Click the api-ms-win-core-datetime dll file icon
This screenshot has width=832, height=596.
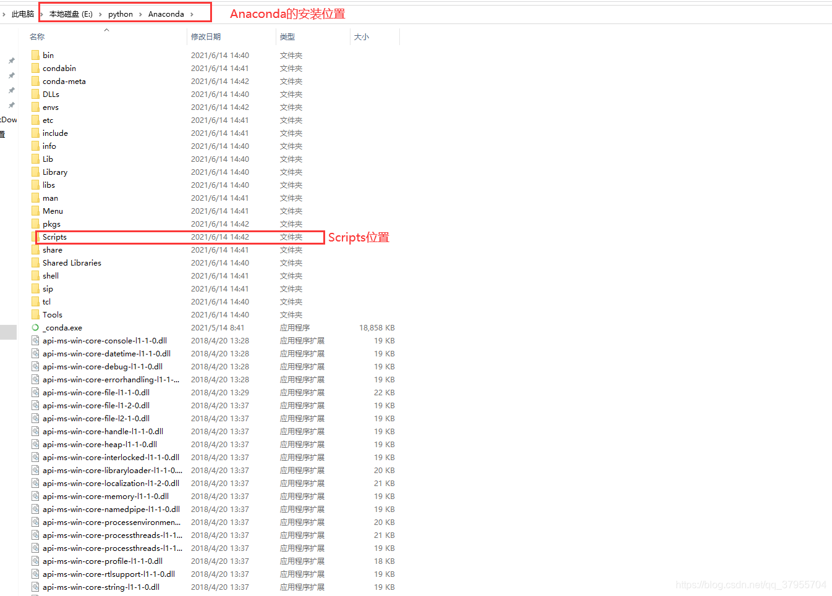(x=35, y=353)
